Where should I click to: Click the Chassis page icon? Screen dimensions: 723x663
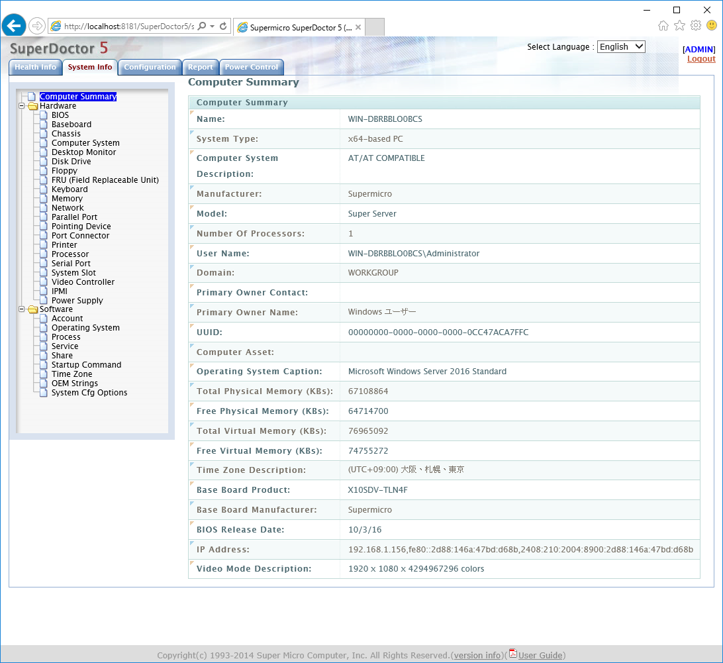(x=43, y=133)
